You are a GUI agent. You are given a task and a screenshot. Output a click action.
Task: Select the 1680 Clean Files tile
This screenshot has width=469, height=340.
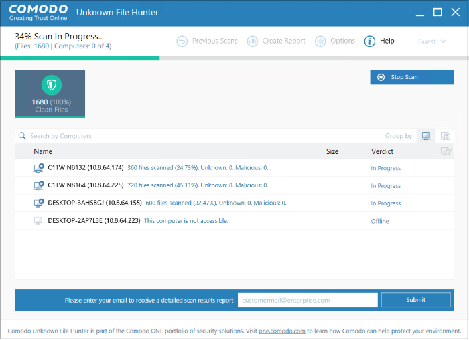50,94
